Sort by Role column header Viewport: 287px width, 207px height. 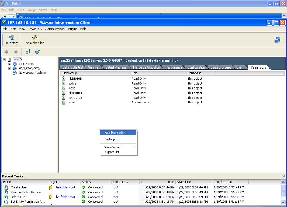[158, 73]
